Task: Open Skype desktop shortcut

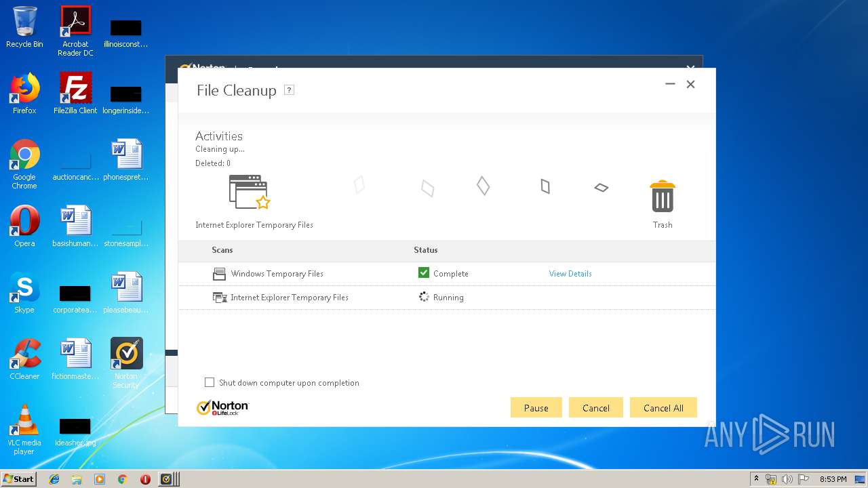Action: [x=24, y=293]
